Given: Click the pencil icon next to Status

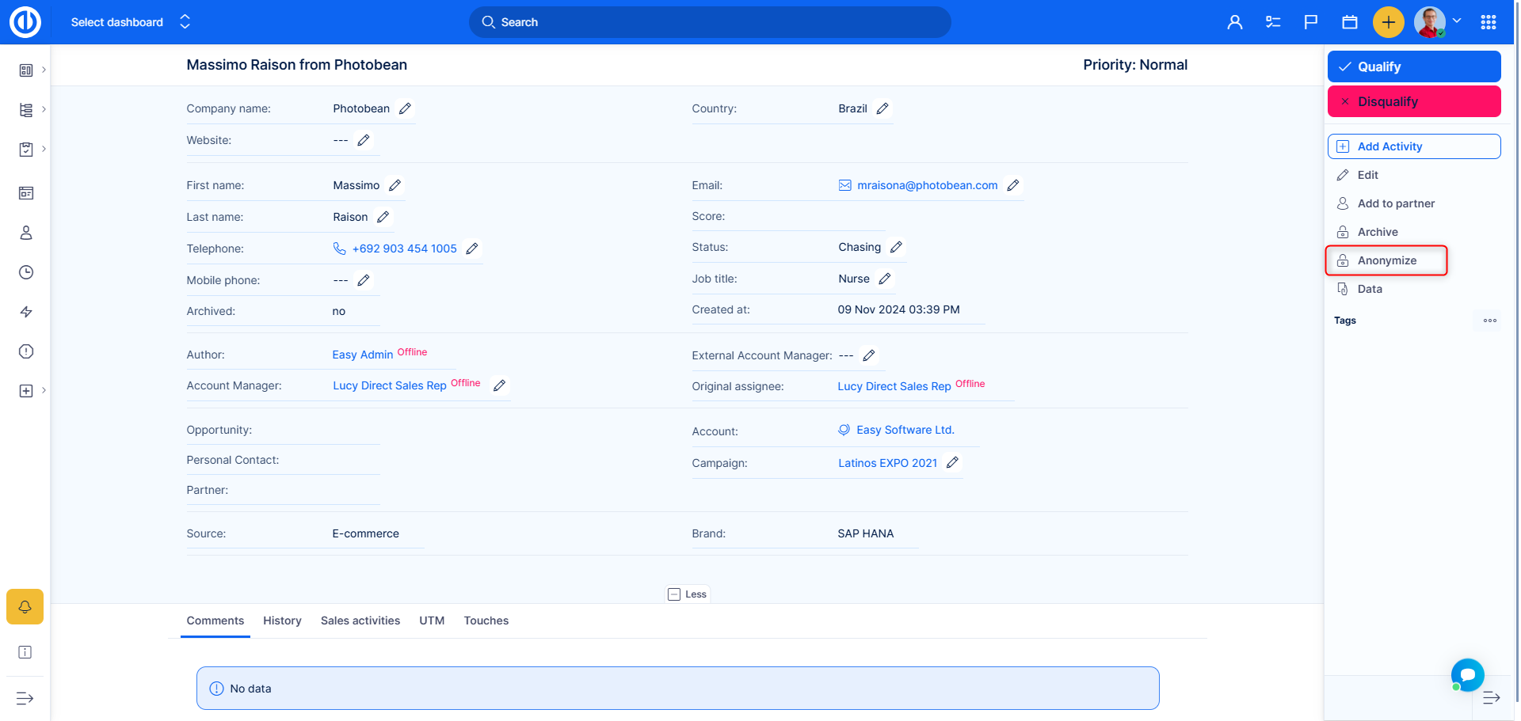Looking at the screenshot, I should [x=896, y=247].
